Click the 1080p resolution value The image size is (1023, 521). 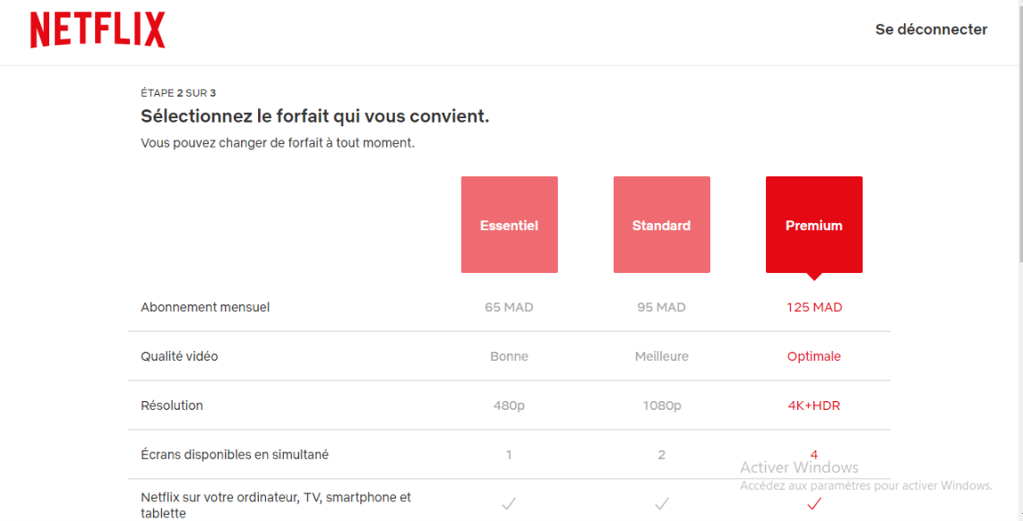click(x=661, y=406)
